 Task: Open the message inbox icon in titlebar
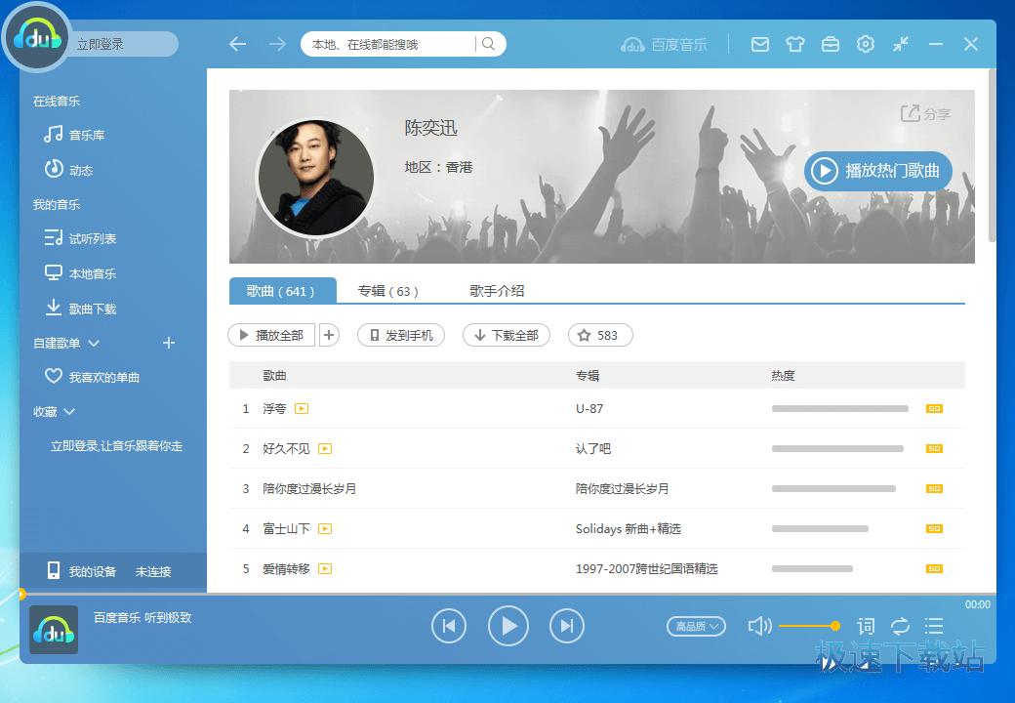pyautogui.click(x=759, y=44)
